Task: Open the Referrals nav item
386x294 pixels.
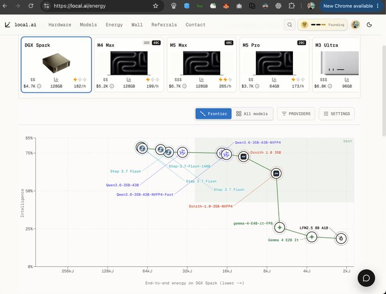Action: coord(164,24)
